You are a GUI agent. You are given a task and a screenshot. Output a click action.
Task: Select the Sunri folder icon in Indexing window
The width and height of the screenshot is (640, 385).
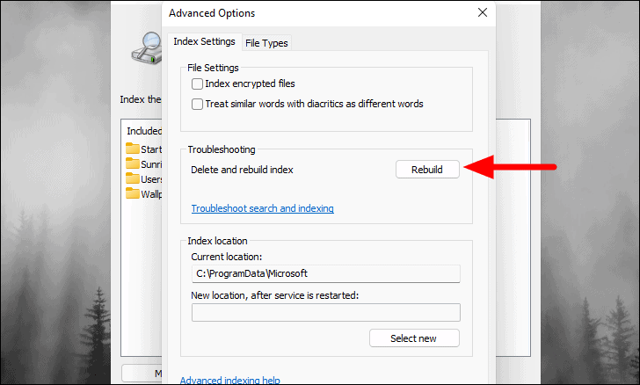(x=132, y=163)
